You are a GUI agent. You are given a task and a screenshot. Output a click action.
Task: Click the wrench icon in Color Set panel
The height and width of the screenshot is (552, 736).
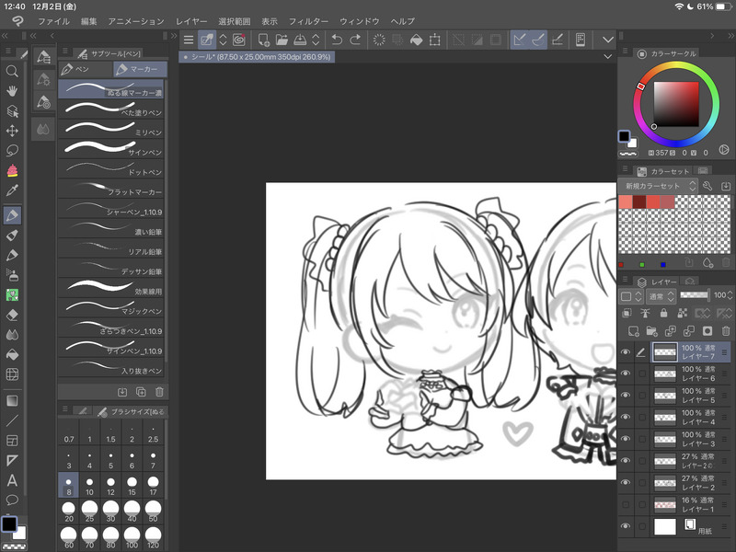(707, 186)
